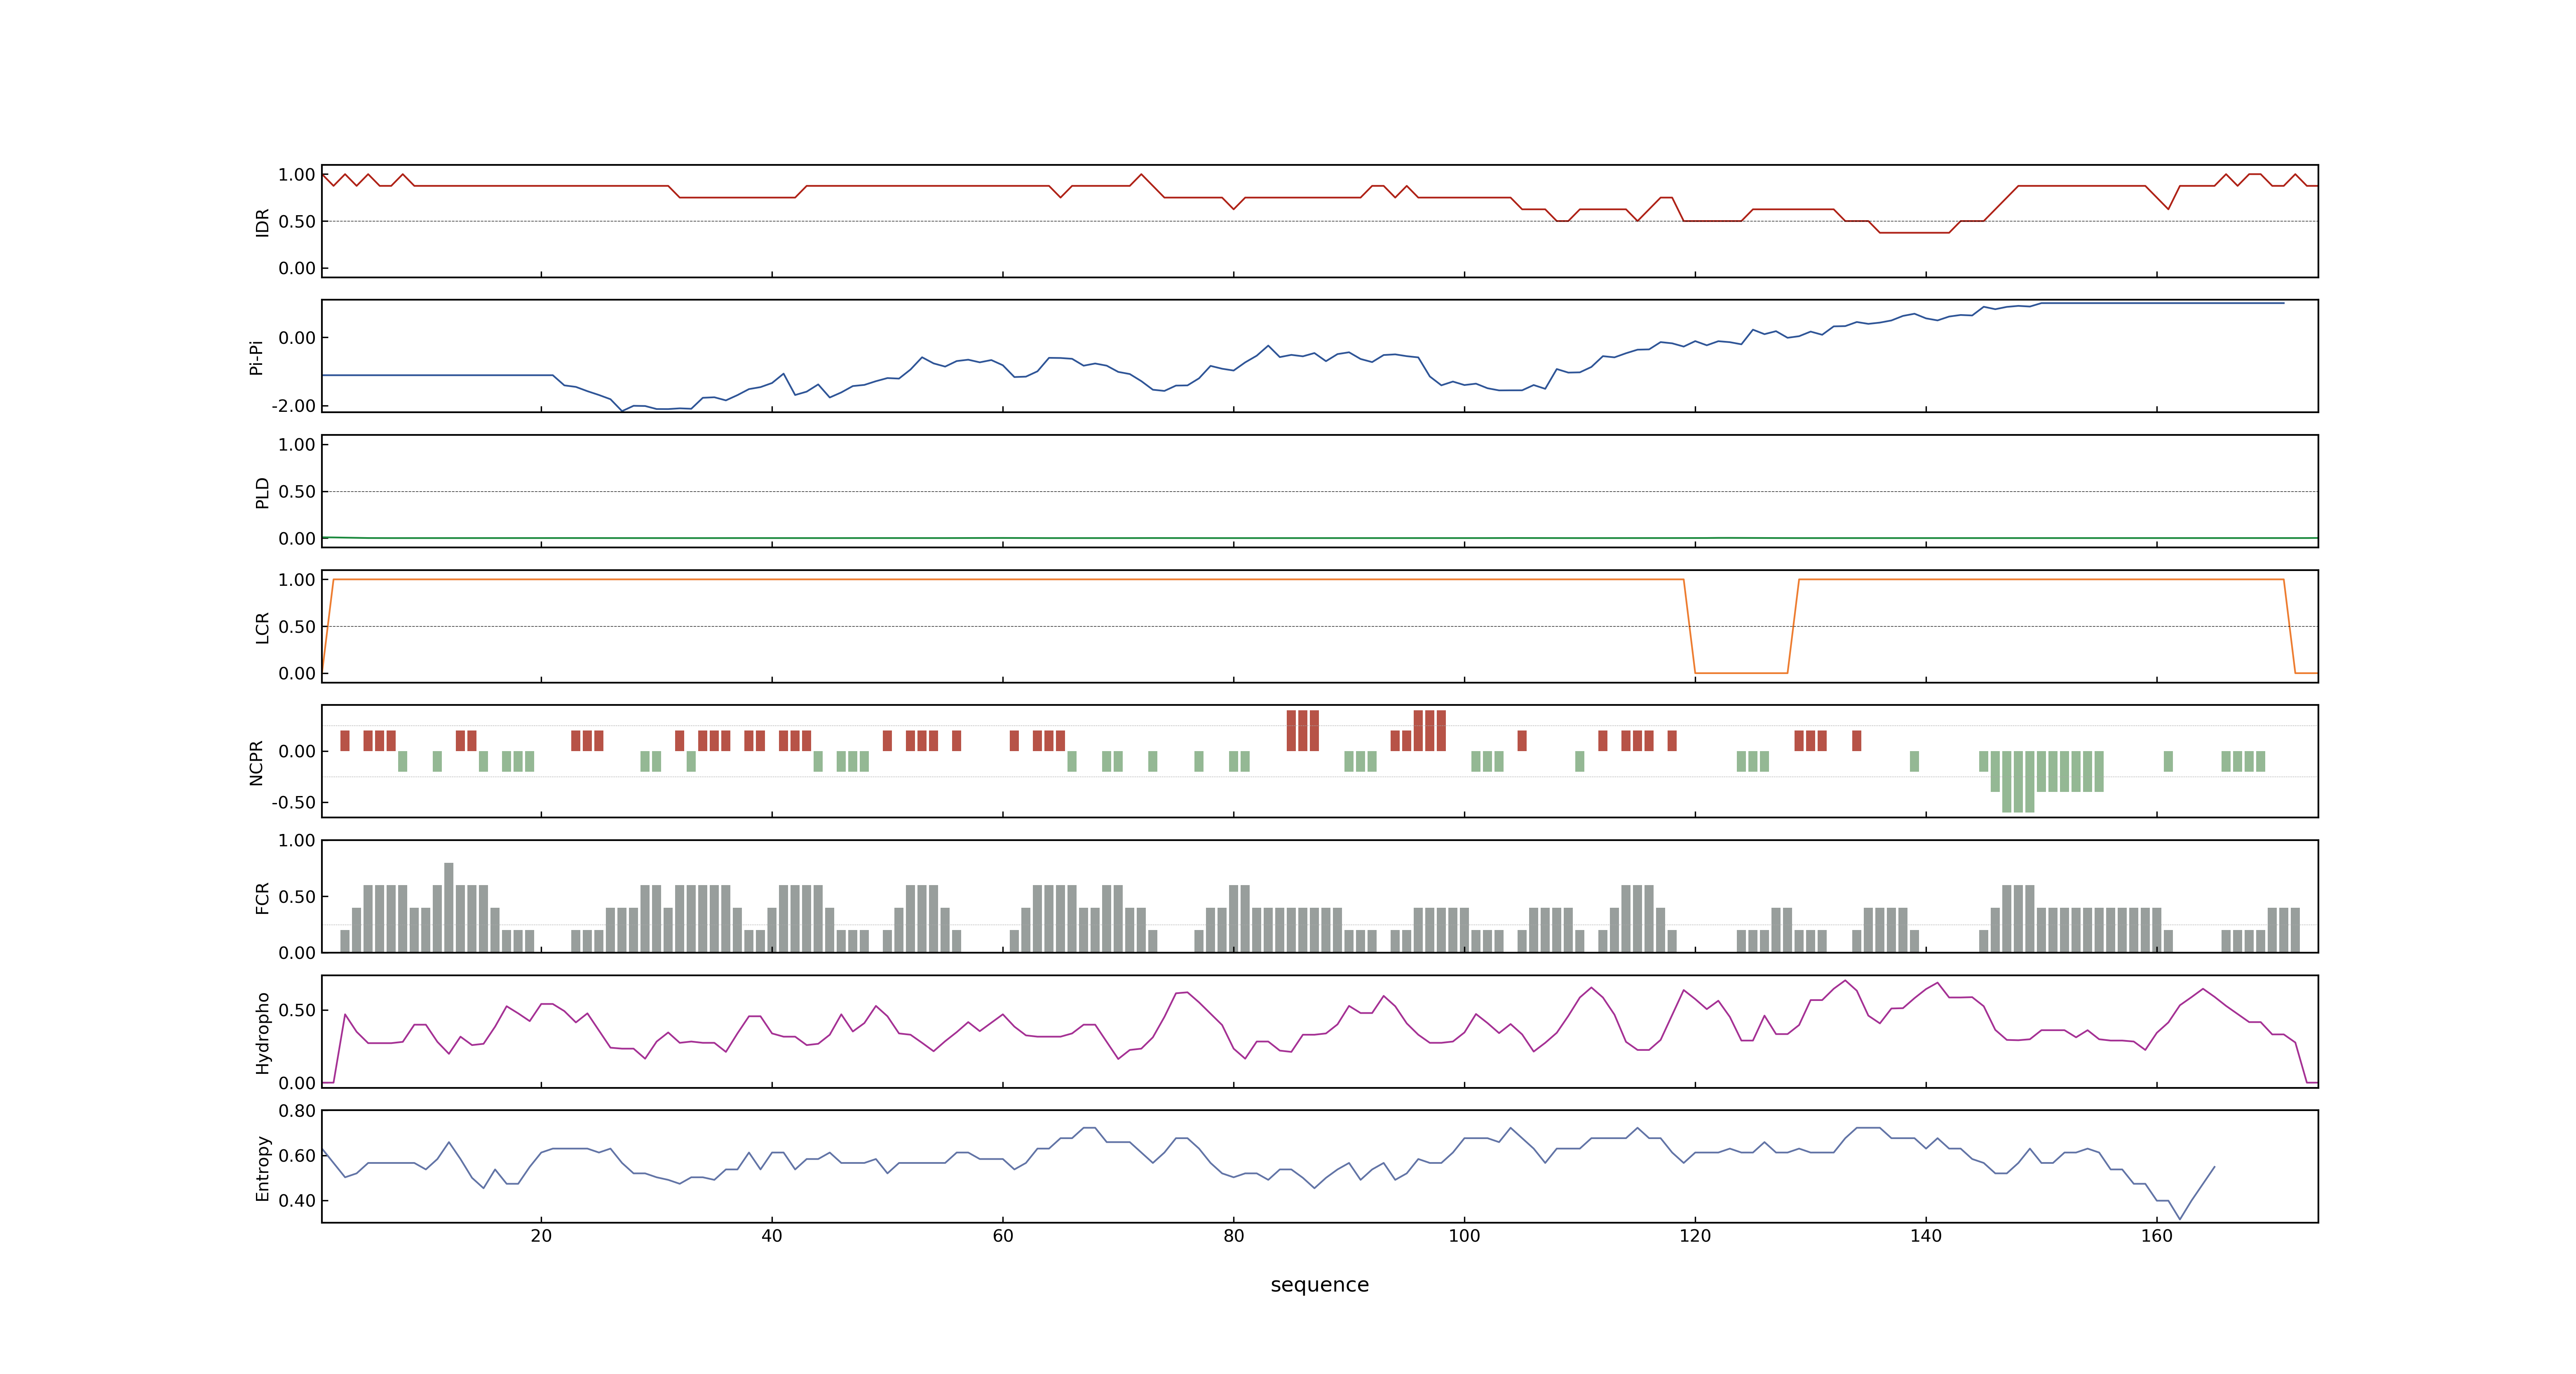
Task: Select x-axis tick label 140
Action: click(1926, 1235)
